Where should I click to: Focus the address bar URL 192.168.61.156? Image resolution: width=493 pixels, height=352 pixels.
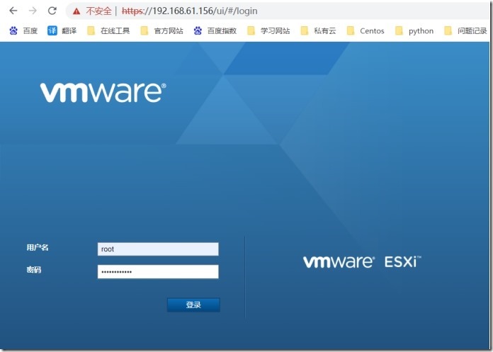coord(190,11)
